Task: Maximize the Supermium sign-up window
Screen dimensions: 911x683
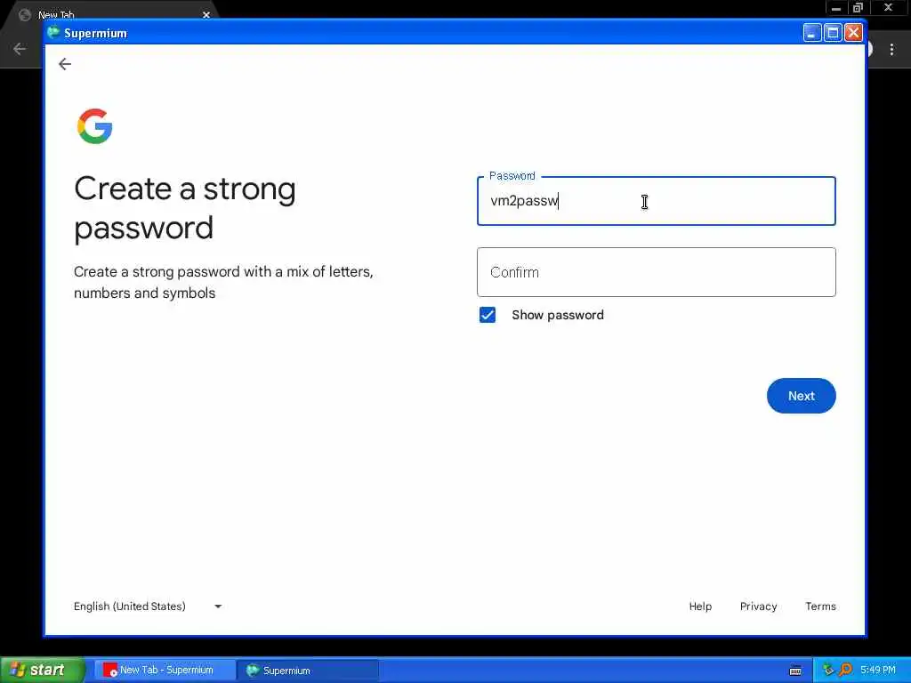Action: tap(833, 33)
